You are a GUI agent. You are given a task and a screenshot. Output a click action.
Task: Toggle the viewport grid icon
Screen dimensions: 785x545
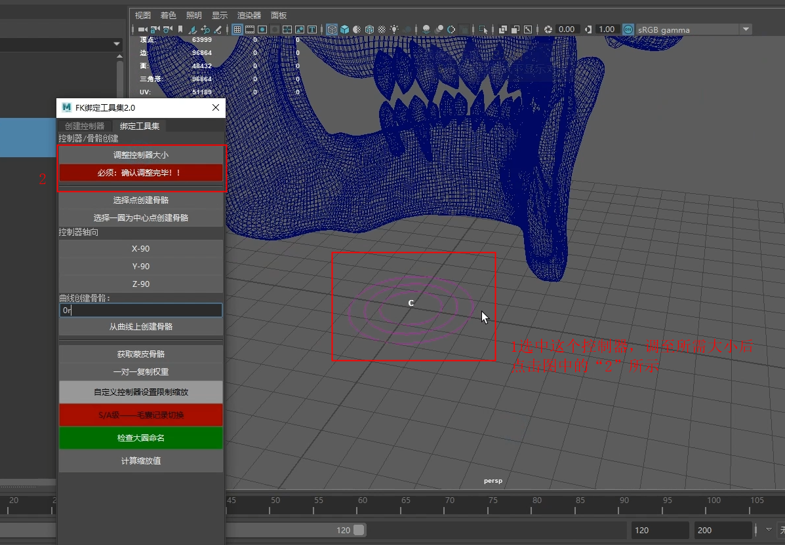[237, 29]
